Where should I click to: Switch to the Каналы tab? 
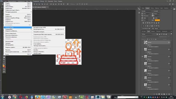pyautogui.click(x=153, y=31)
